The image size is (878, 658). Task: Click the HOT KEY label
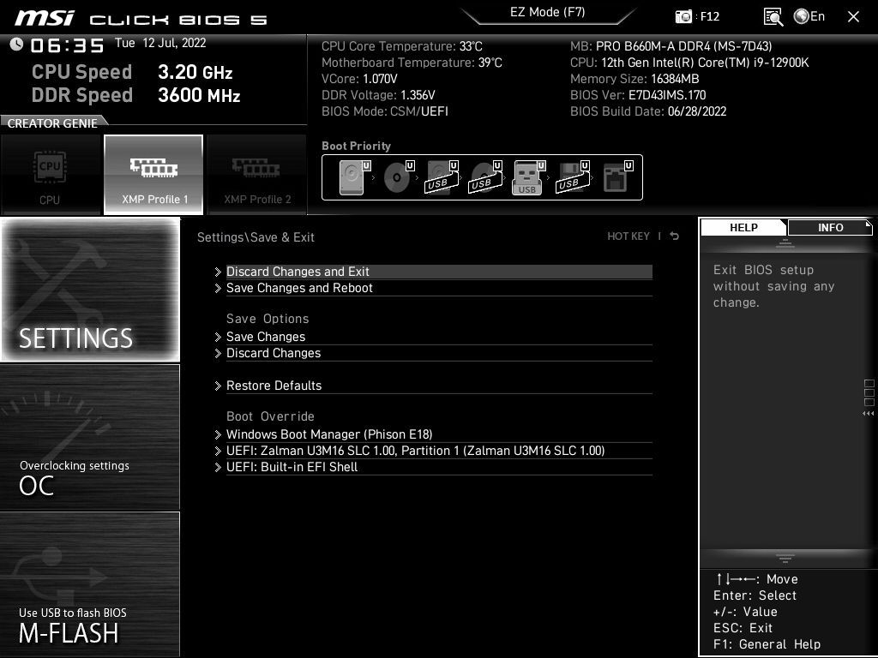pyautogui.click(x=628, y=236)
